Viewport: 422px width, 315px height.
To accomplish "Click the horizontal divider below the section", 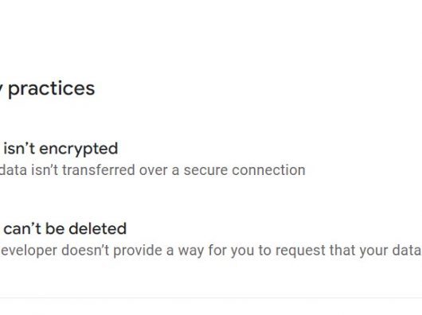I will point(211,297).
